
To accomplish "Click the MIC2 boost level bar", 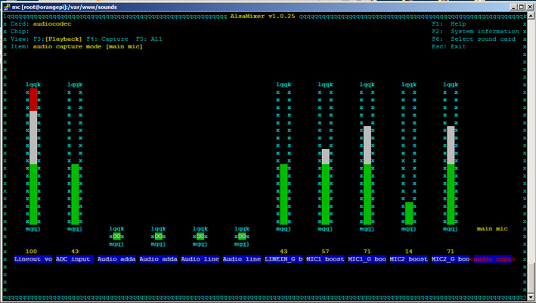I will (x=409, y=213).
